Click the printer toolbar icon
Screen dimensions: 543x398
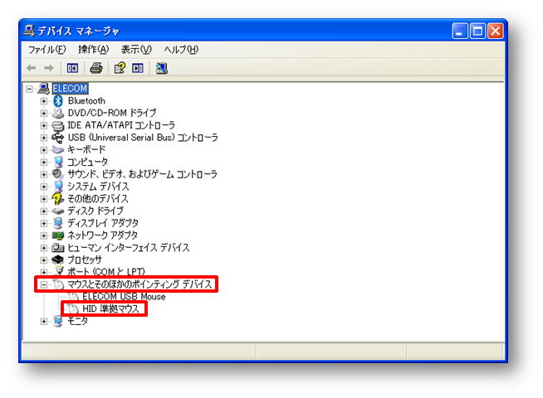tap(96, 68)
